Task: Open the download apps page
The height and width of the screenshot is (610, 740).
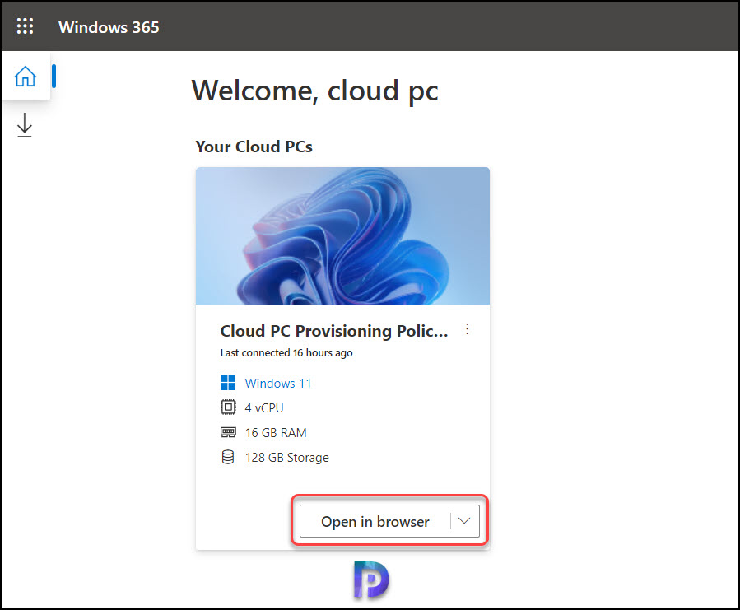Action: [x=25, y=125]
